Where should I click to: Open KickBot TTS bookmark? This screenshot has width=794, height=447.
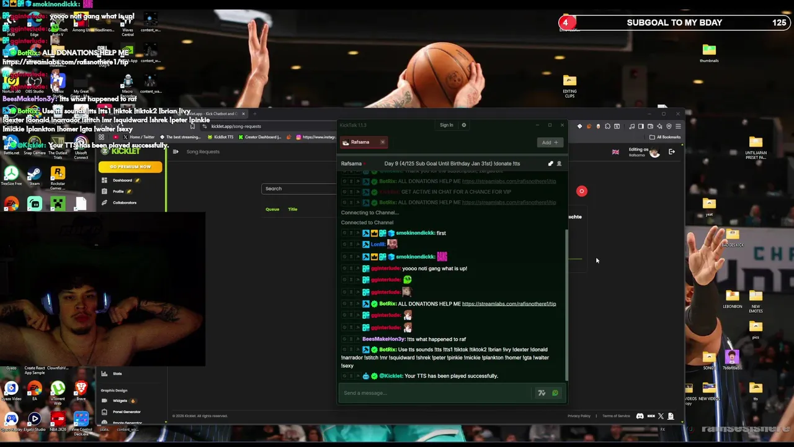[220, 137]
